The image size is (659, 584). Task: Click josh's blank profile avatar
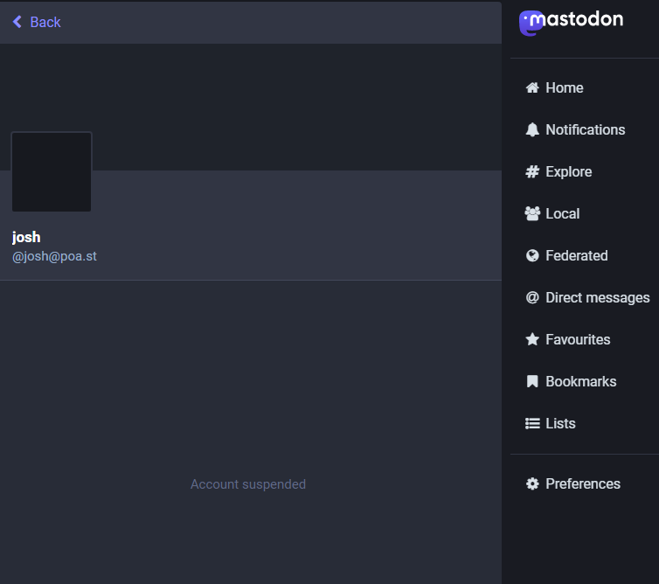52,171
